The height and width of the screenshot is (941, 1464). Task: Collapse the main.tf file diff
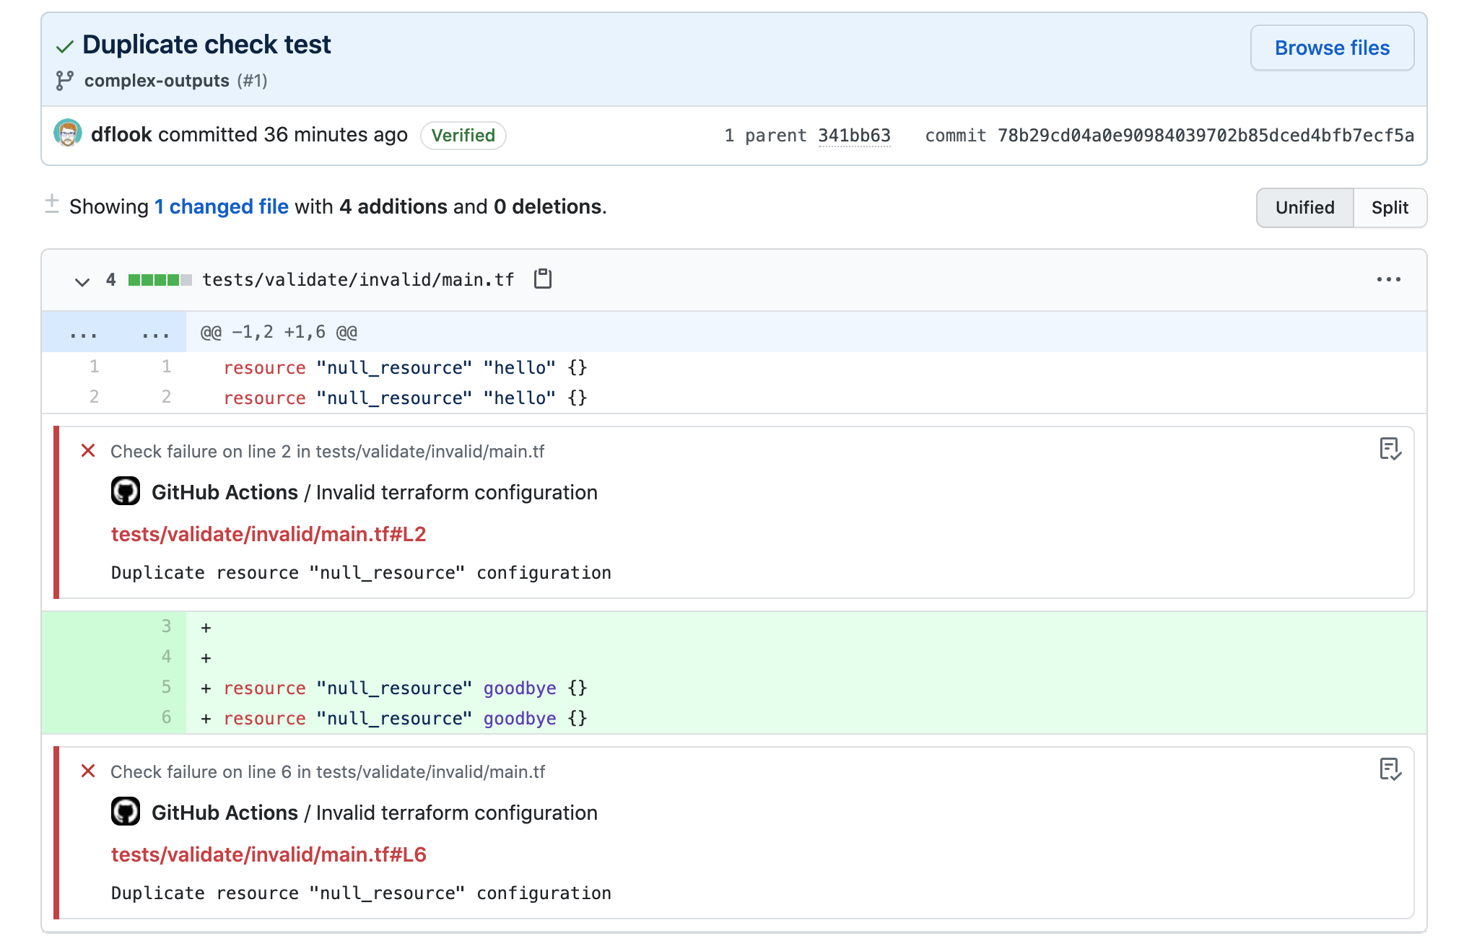coord(82,281)
